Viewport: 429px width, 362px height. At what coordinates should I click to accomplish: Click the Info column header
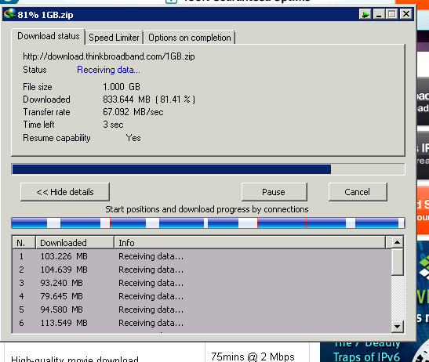click(x=250, y=243)
